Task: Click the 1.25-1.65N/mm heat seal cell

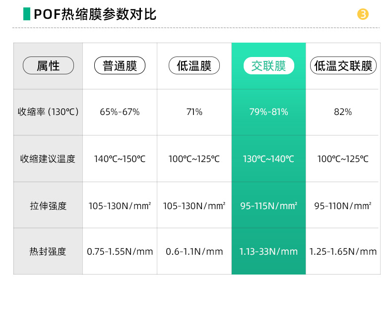Action: pos(343,252)
